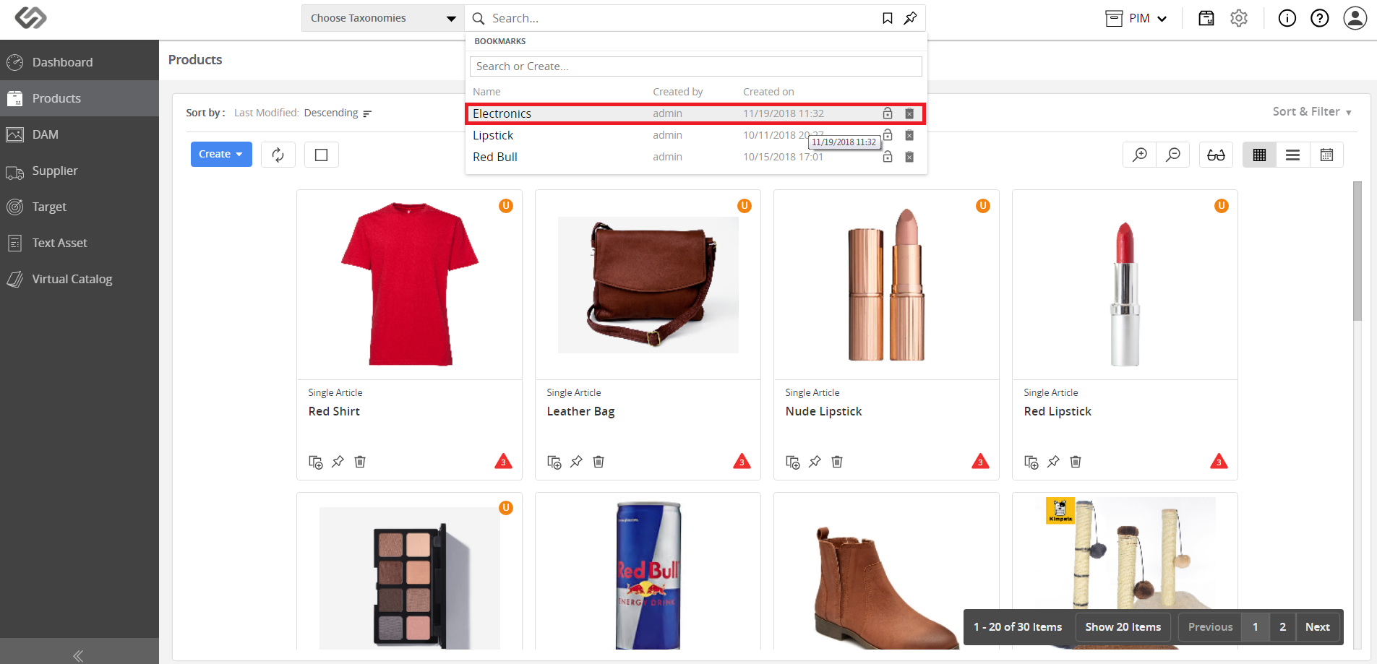This screenshot has width=1377, height=664.
Task: Delete the Leather Bag product
Action: (599, 461)
